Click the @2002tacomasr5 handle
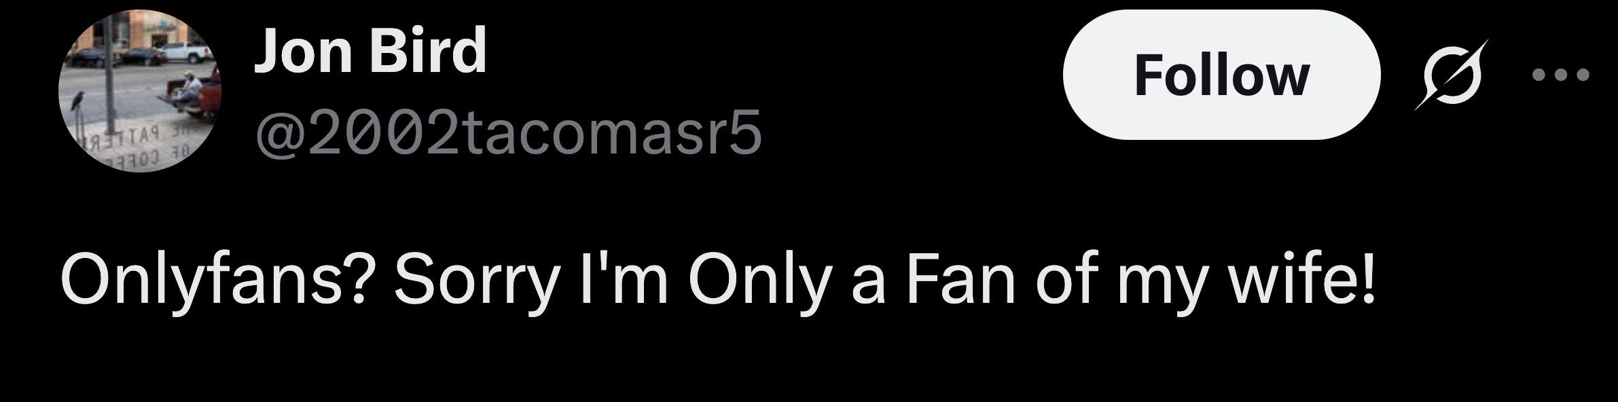 click(508, 133)
